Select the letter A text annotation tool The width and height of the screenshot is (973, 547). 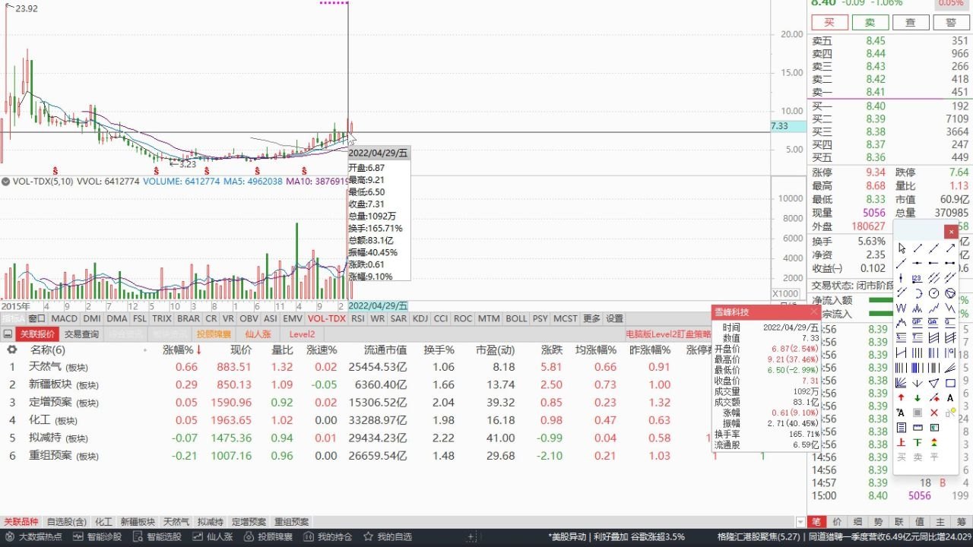950,397
